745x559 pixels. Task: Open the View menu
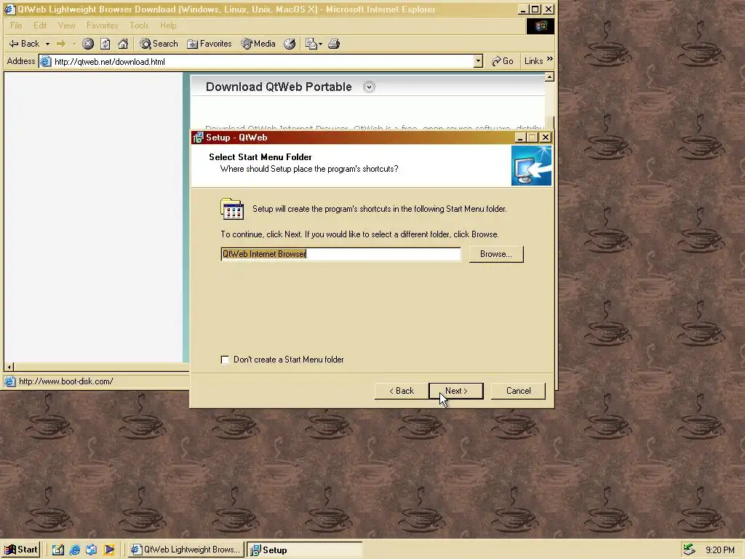click(66, 25)
